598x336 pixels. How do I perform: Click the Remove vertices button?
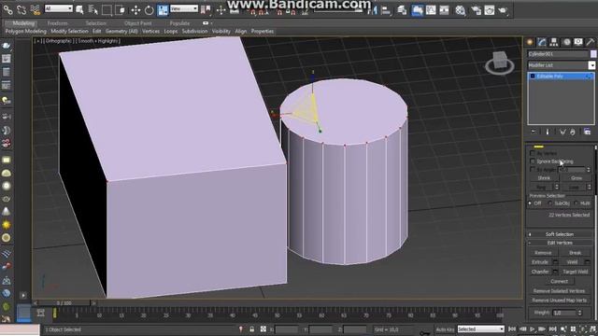[543, 253]
